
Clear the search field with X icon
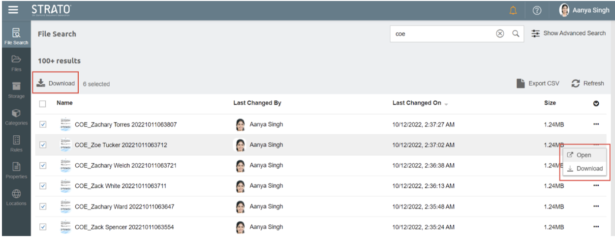pos(500,34)
